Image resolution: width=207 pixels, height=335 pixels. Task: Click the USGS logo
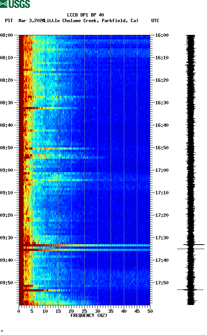coord(15,4)
